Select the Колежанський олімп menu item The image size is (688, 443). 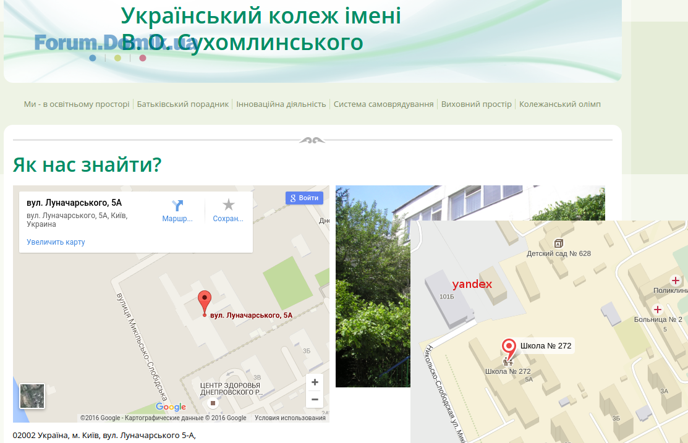559,104
